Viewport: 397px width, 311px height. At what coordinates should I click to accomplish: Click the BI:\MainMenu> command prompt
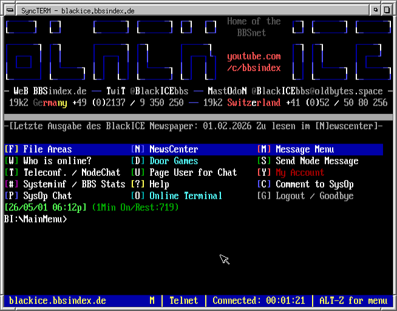(36, 219)
